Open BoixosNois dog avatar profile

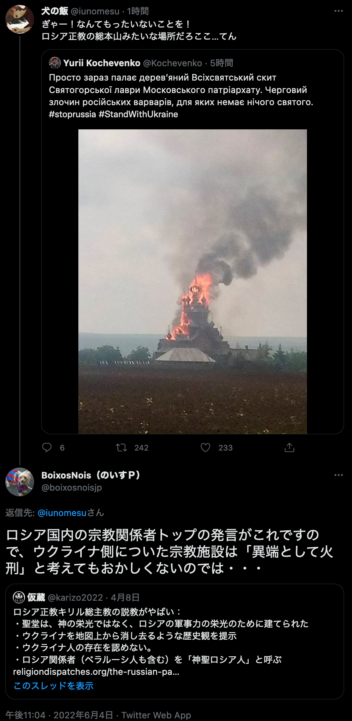20,482
